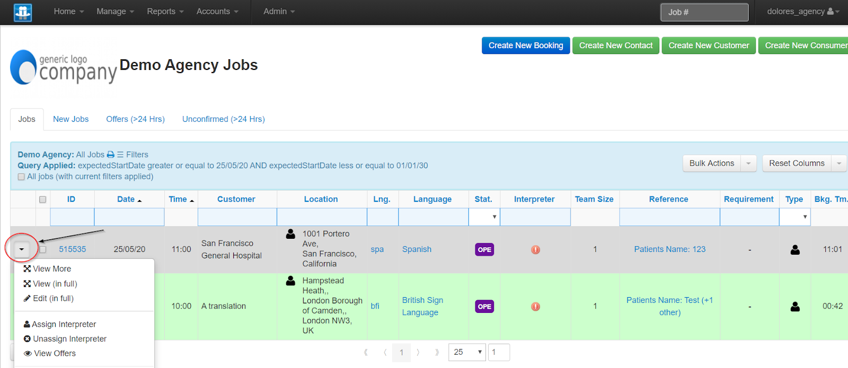Go to the first page arrow
The height and width of the screenshot is (368, 848).
point(366,353)
